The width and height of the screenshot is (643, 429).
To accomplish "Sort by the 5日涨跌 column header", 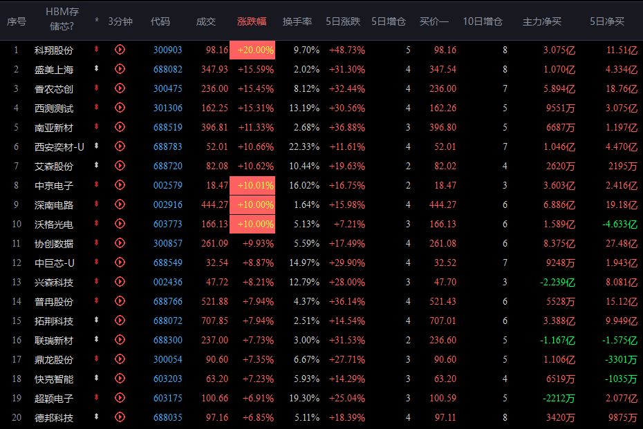I will pos(343,21).
